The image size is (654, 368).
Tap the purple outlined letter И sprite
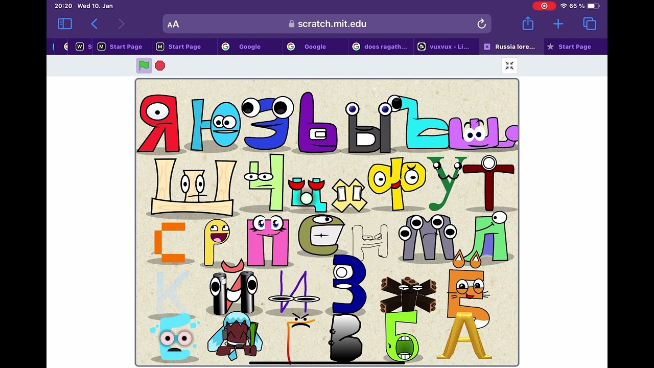point(294,292)
